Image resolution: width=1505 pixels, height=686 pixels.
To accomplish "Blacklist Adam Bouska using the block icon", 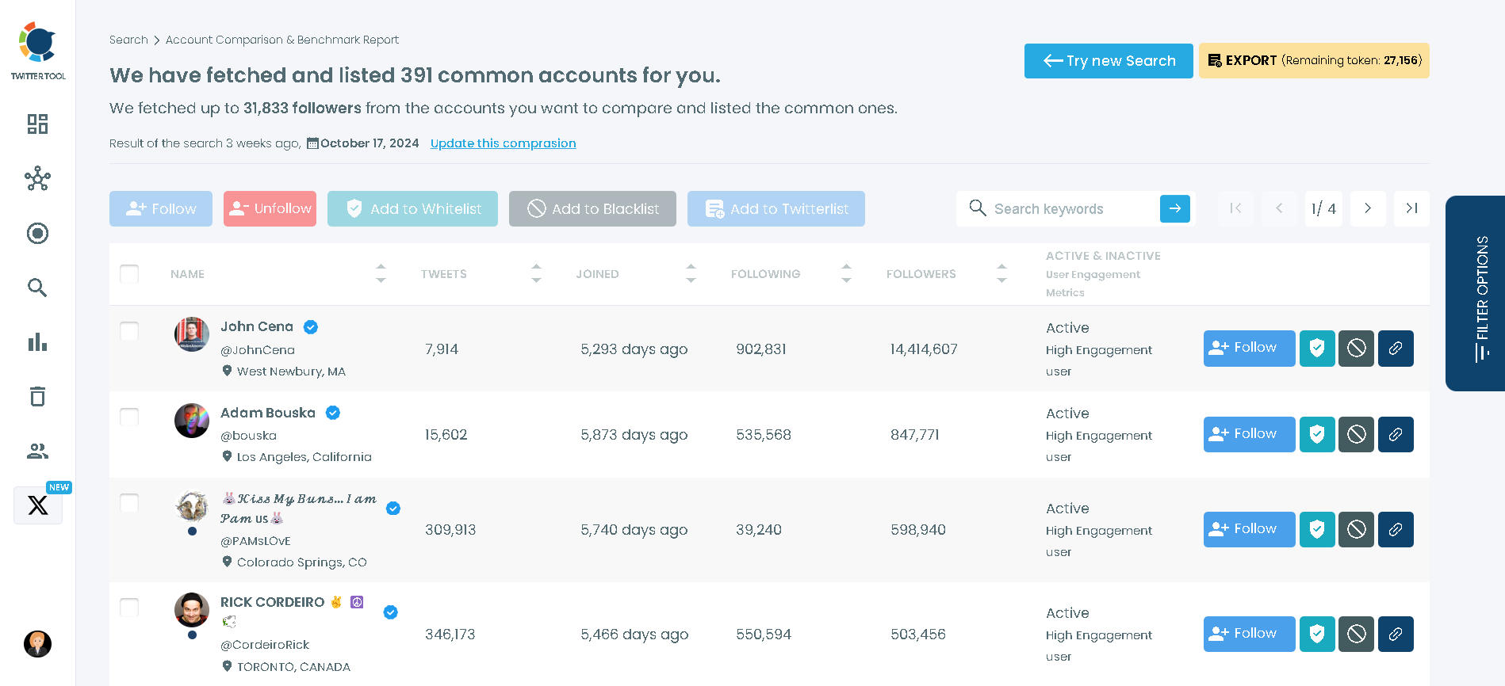I will [1356, 434].
